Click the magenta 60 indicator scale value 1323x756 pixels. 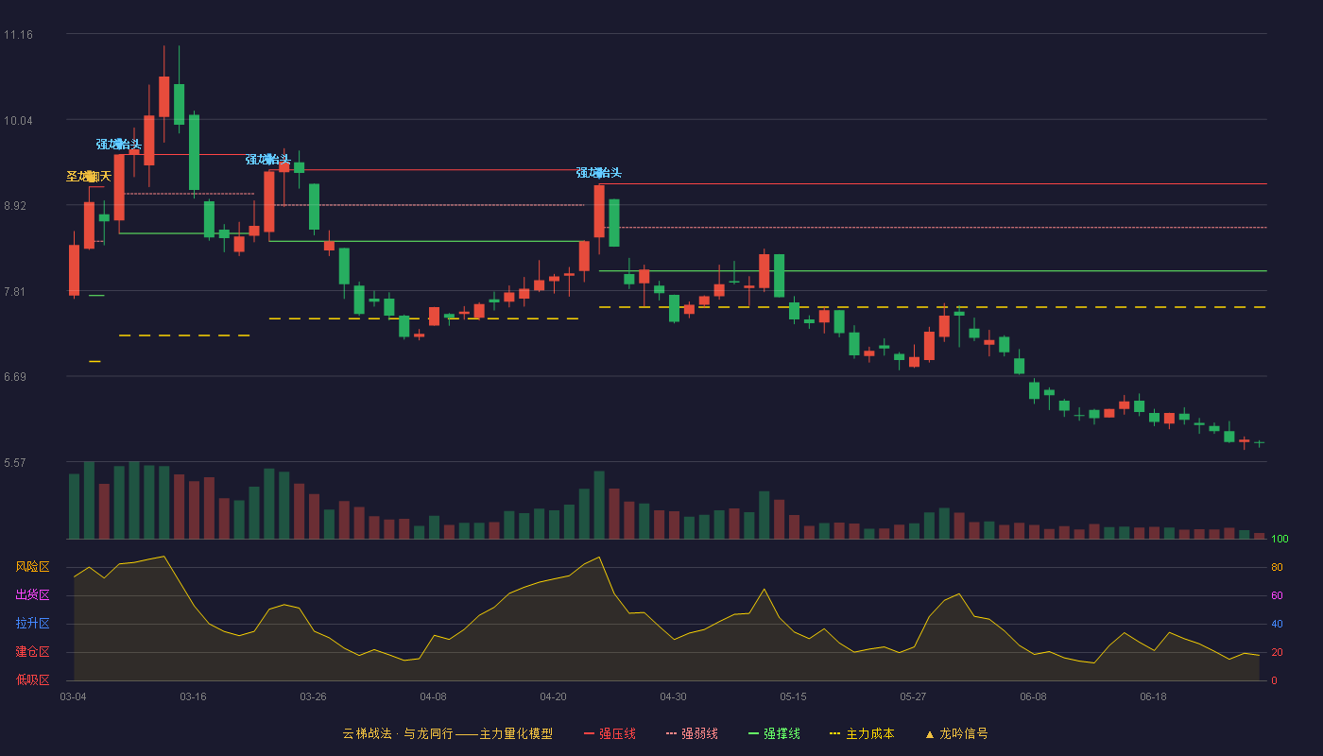point(1277,596)
